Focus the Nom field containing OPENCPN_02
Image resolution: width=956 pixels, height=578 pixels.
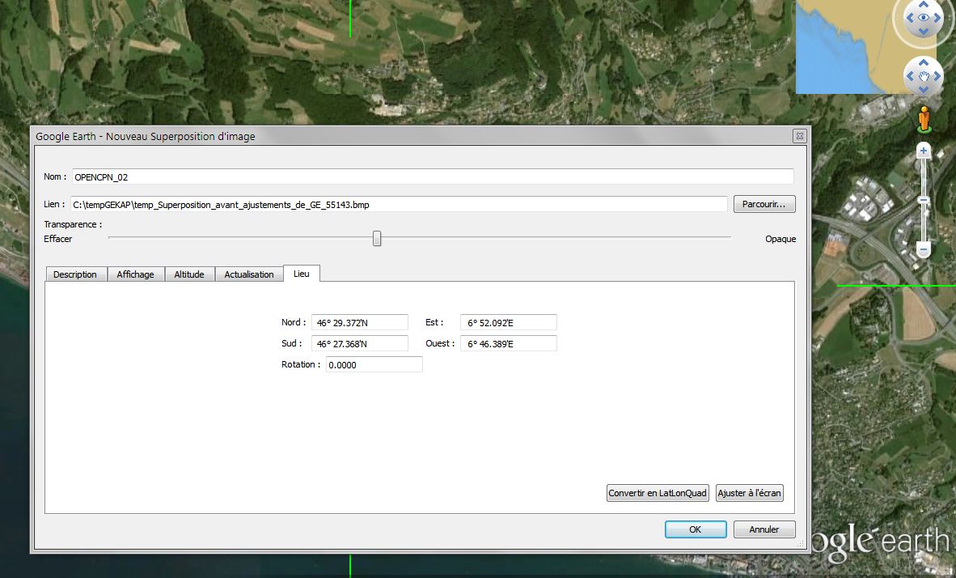tap(432, 177)
